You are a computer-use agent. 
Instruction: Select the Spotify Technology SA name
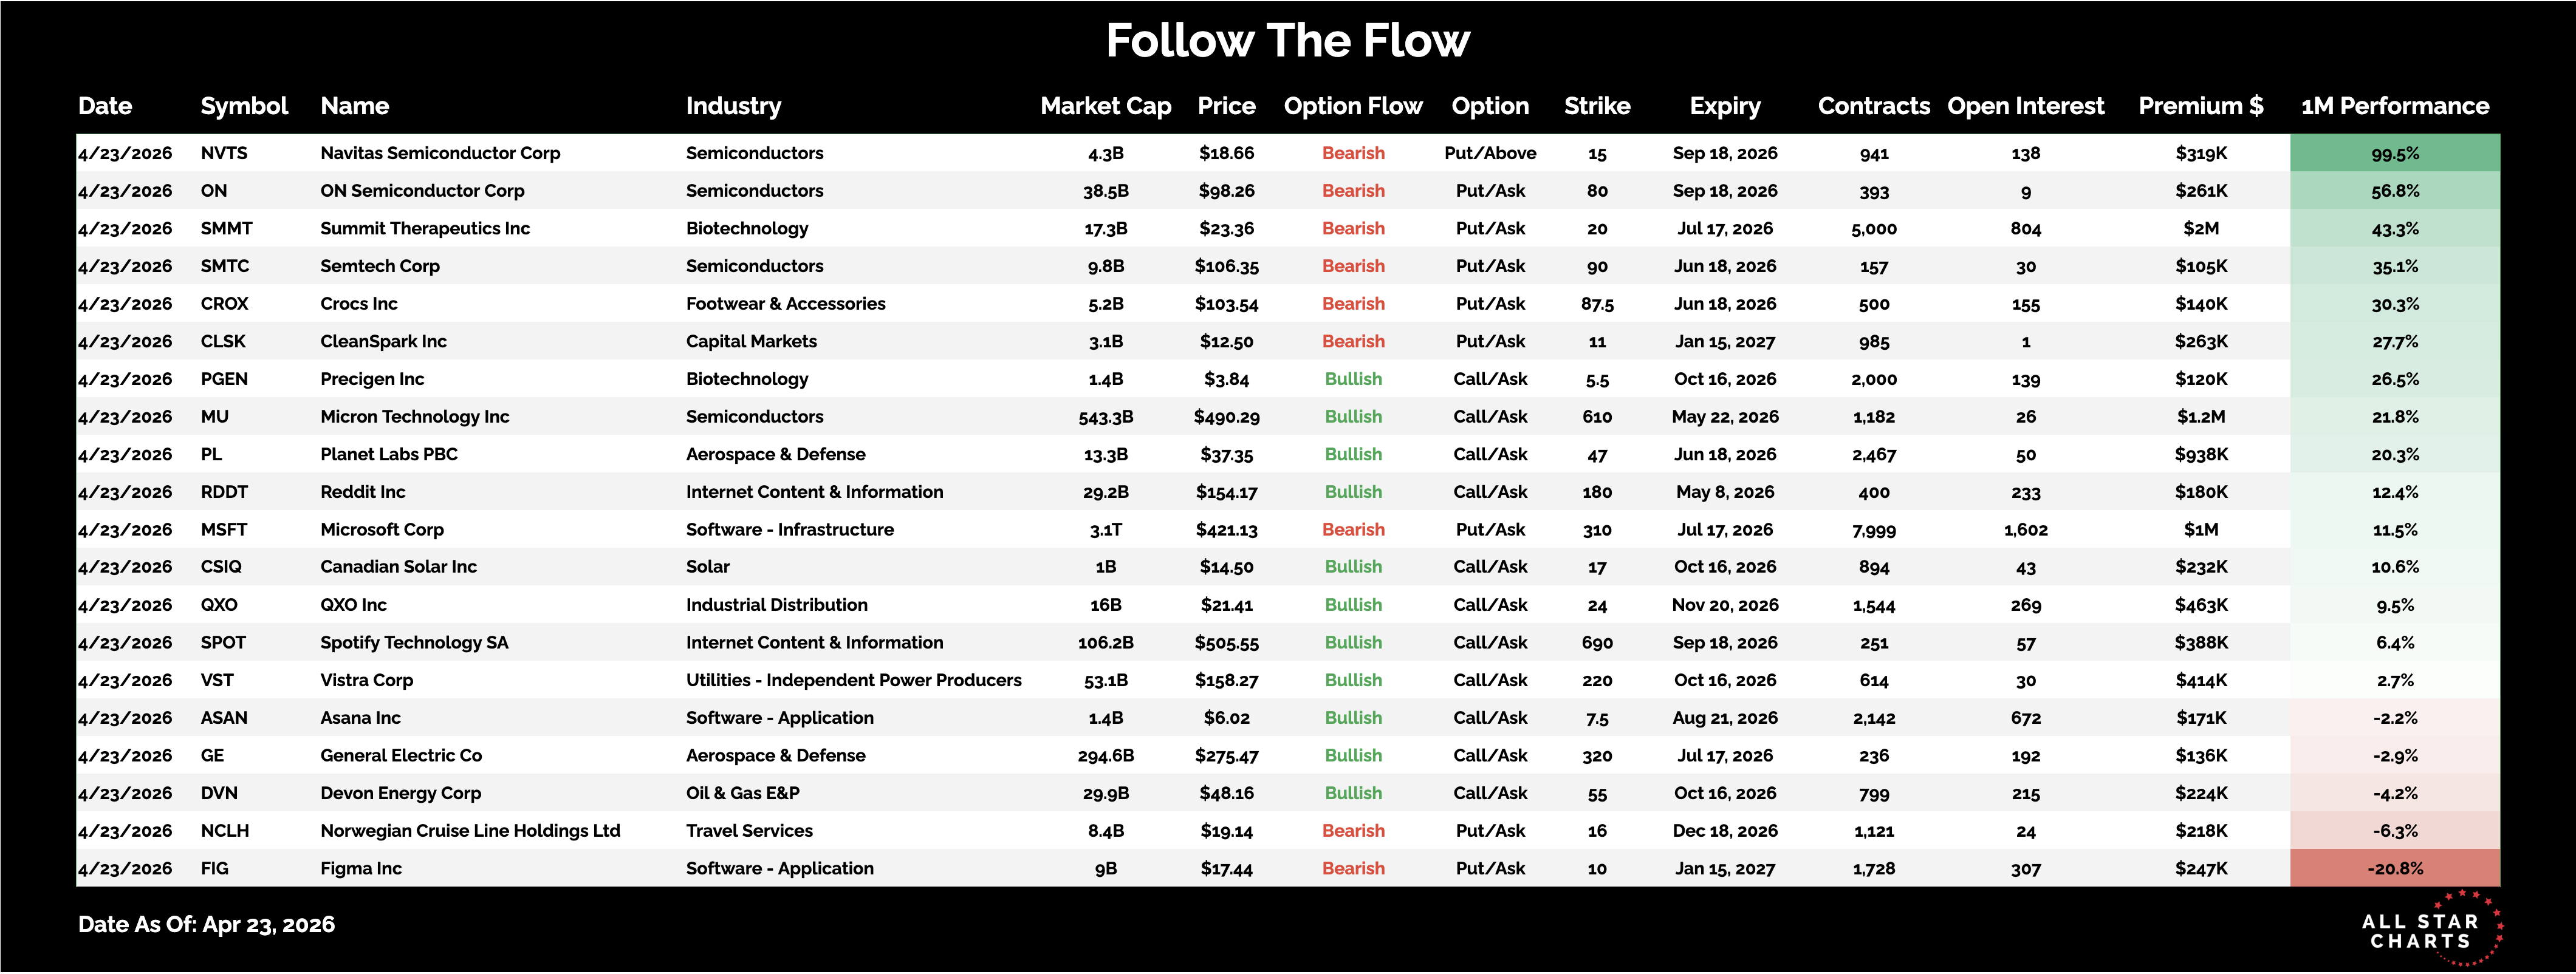[414, 642]
